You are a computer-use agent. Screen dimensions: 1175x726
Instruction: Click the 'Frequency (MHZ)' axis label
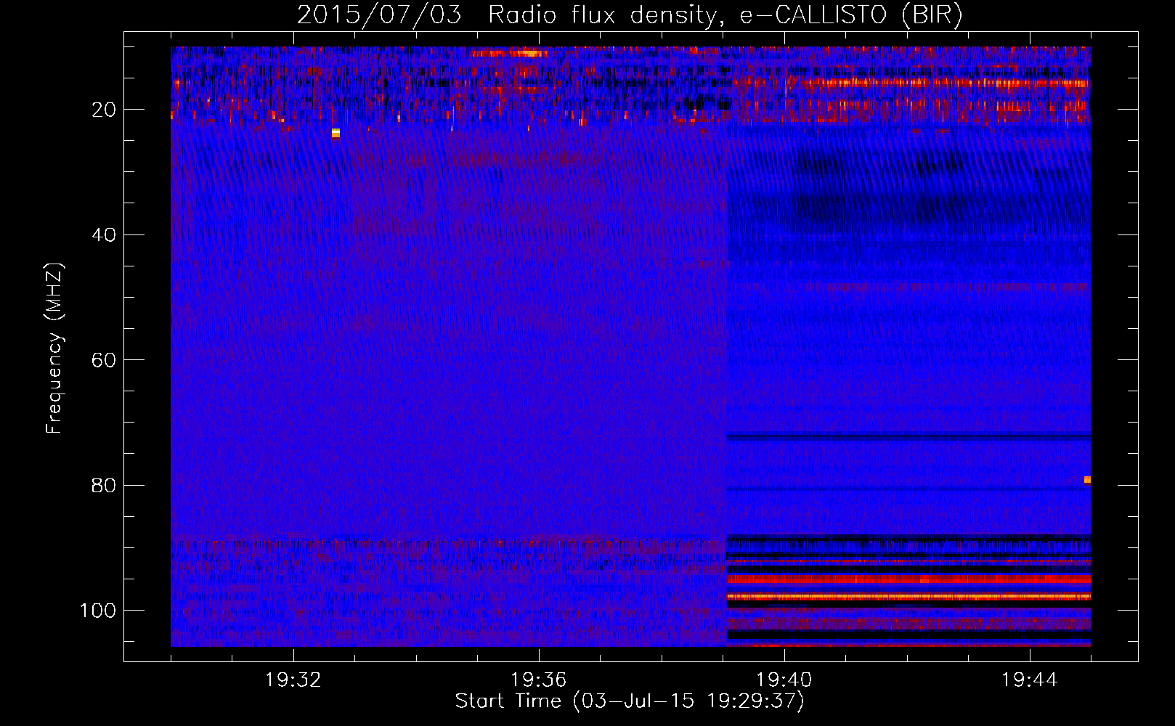(x=54, y=348)
